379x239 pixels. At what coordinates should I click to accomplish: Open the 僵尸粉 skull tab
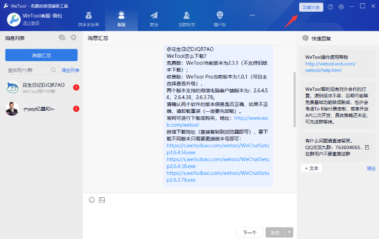(x=220, y=19)
